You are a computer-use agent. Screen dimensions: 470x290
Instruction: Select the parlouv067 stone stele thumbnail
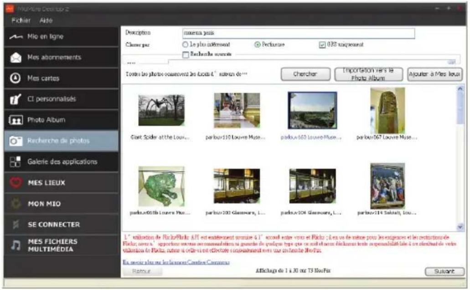tap(387, 111)
